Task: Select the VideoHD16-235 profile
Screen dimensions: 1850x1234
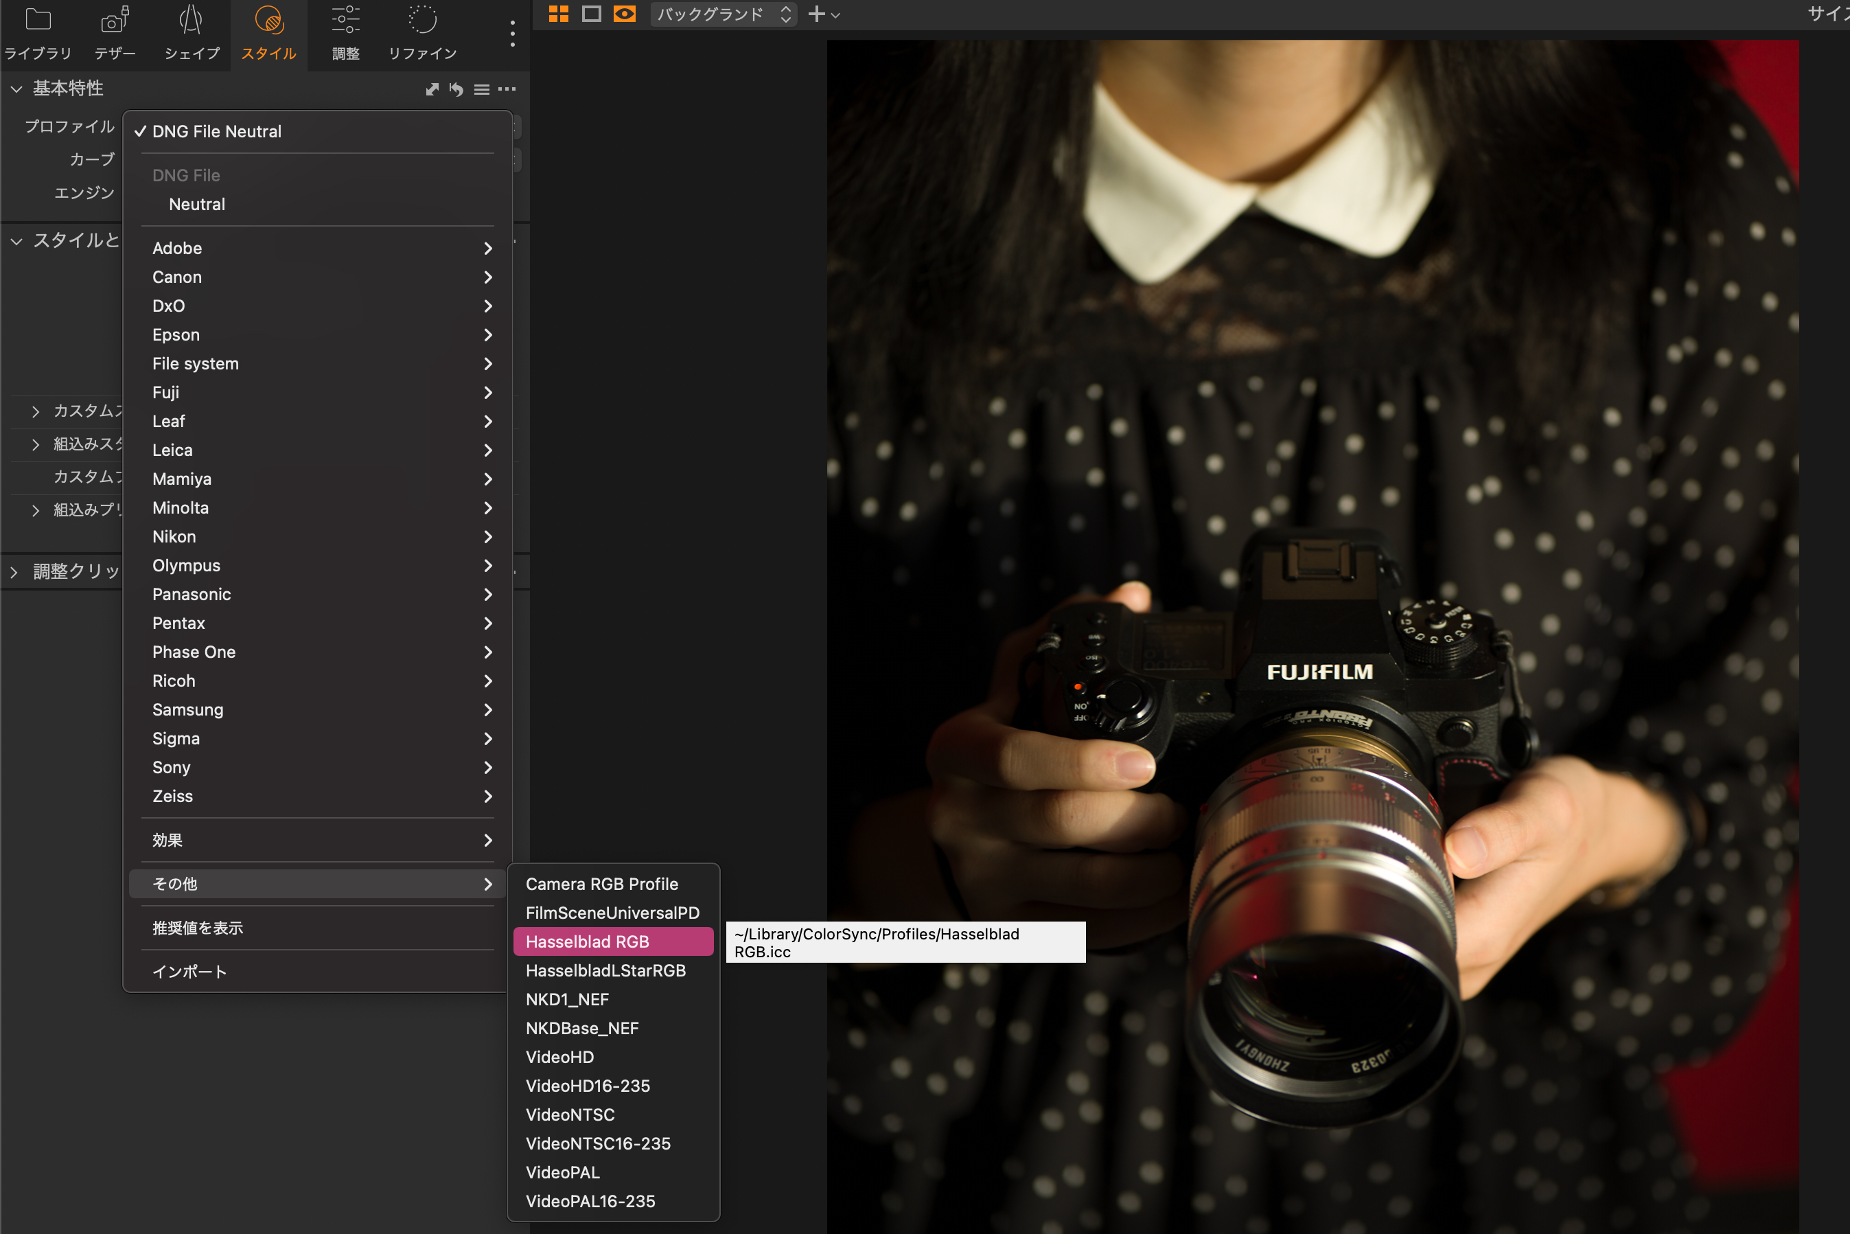Action: point(614,1086)
